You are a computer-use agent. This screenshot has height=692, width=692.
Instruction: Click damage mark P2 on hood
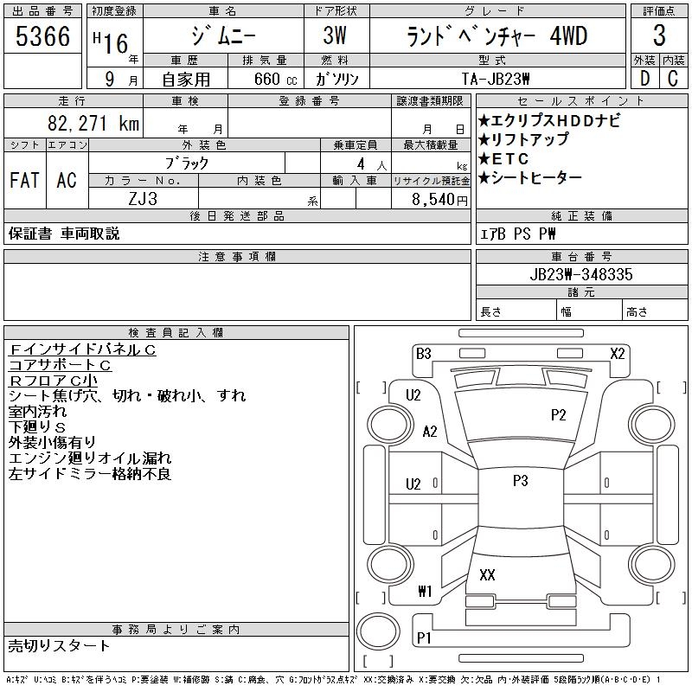(x=558, y=415)
